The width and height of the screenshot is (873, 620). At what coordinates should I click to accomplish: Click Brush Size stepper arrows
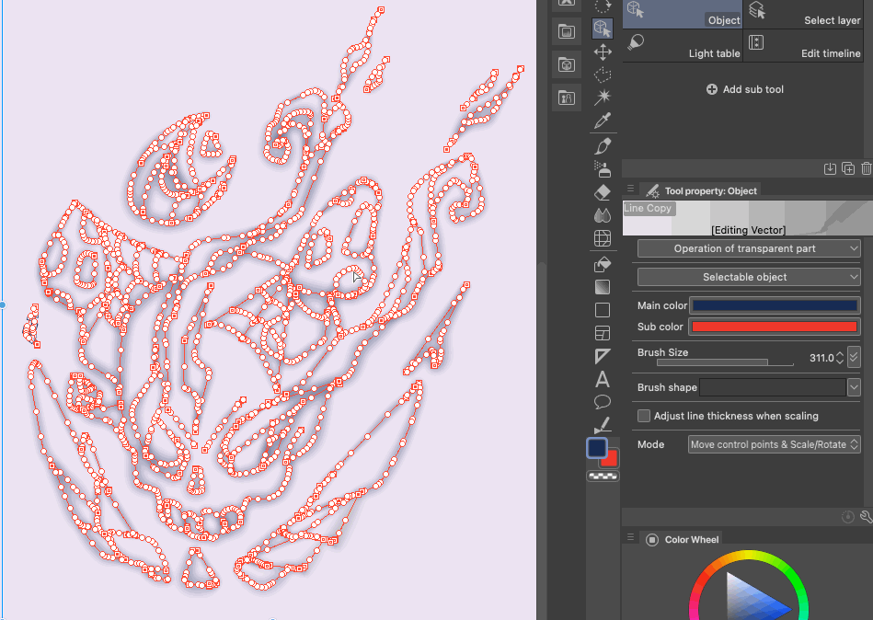click(840, 358)
